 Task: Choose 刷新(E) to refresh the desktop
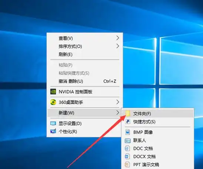tap(85, 54)
